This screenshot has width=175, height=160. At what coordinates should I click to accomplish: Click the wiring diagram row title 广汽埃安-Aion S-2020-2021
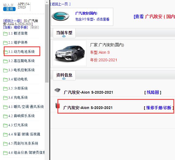[88, 93]
